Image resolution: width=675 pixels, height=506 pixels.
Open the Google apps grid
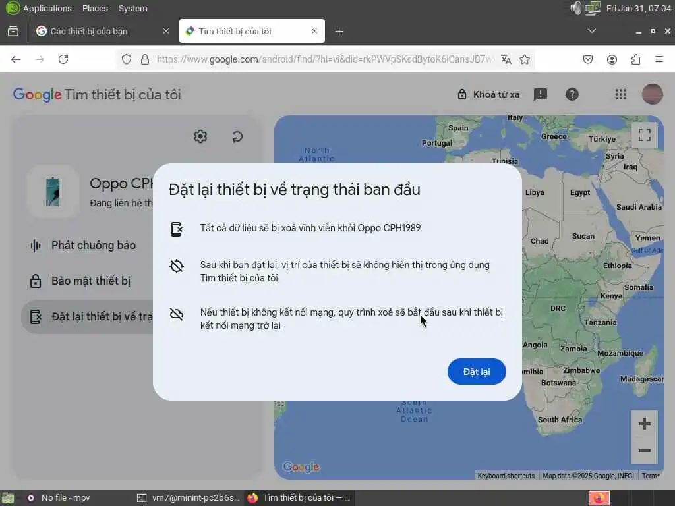point(621,94)
